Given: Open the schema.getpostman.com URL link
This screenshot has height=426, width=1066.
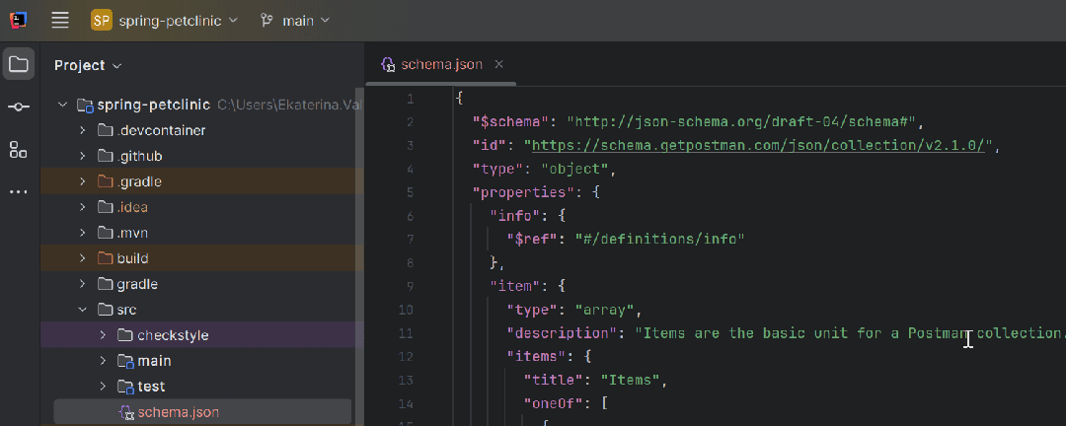Looking at the screenshot, I should (x=758, y=145).
